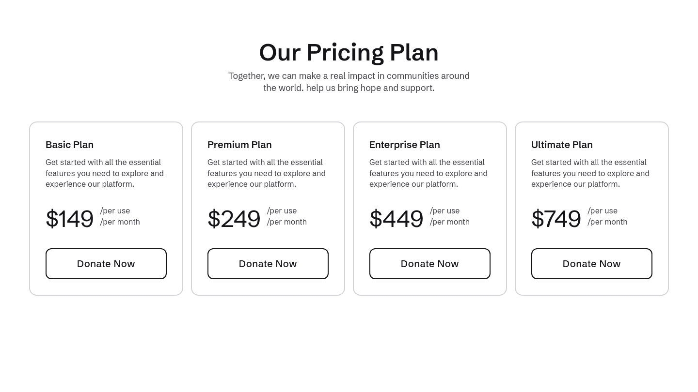Click the per month label under Premium Plan
The image size is (698, 392).
286,222
